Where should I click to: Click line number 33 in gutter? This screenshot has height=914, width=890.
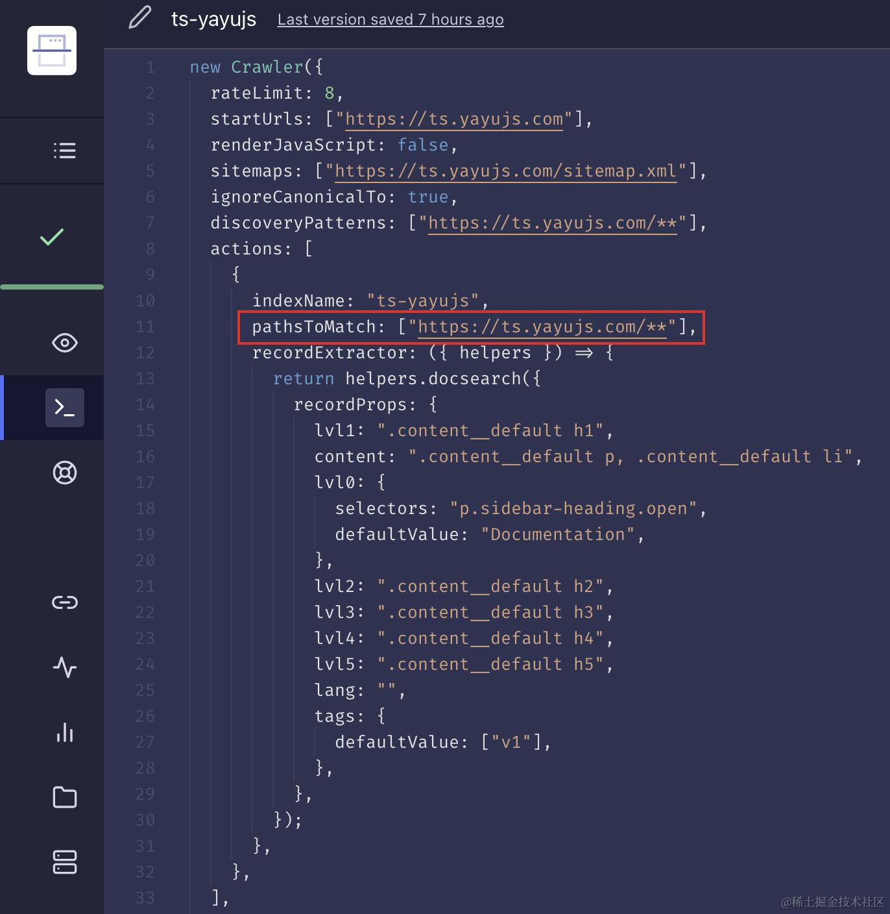[145, 898]
